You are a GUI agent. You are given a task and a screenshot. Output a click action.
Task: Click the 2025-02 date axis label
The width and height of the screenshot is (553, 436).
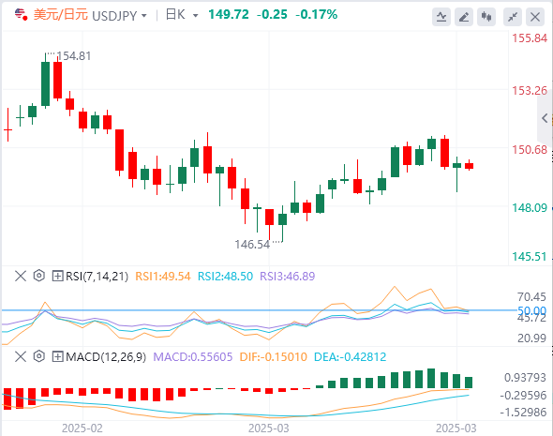82,428
